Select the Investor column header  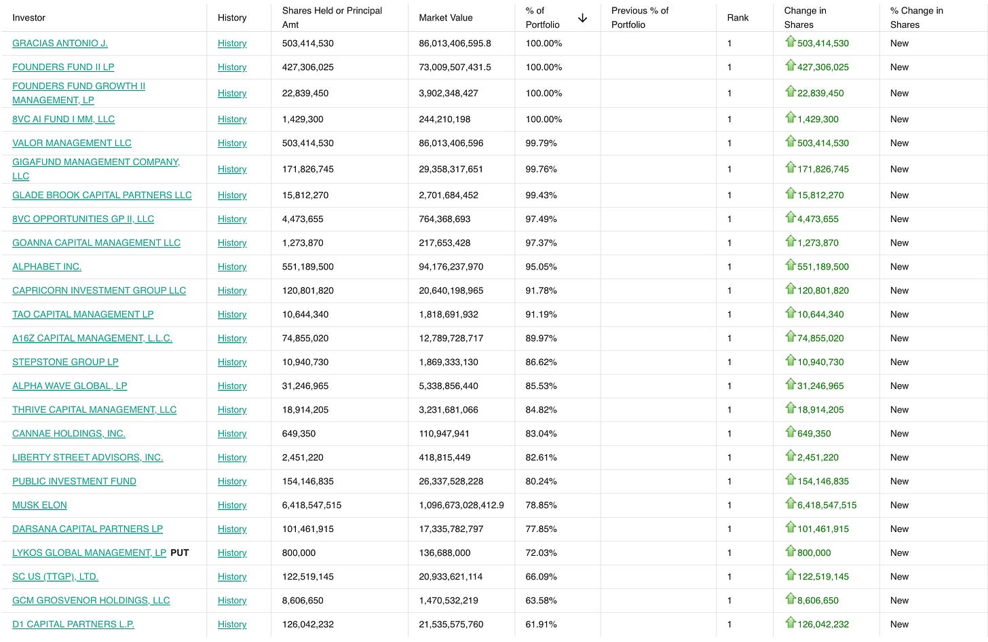click(x=28, y=18)
